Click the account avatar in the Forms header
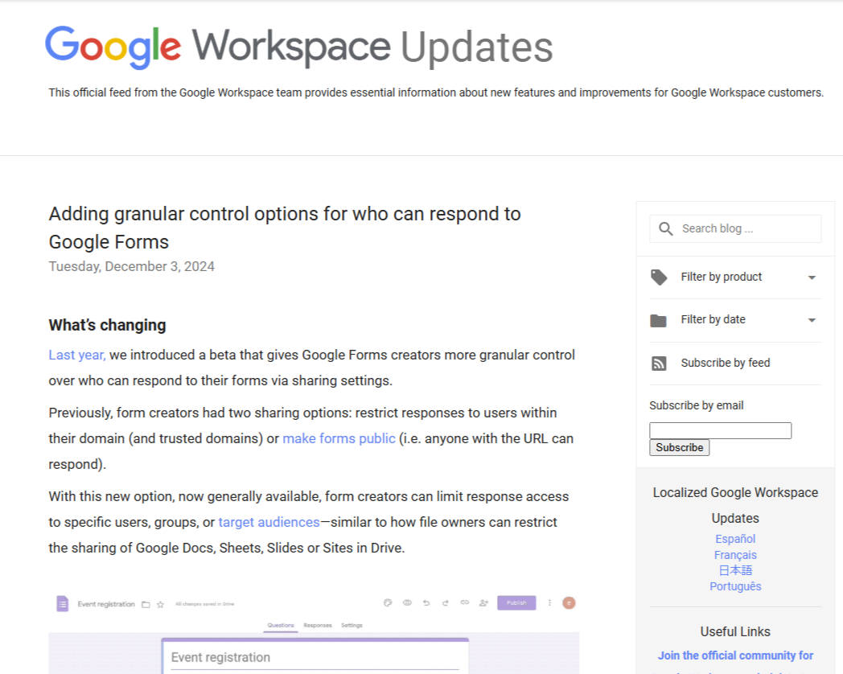This screenshot has height=674, width=843. tap(569, 602)
